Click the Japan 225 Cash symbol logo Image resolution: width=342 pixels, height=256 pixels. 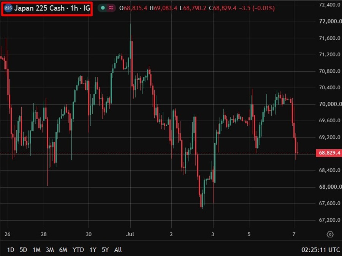[8, 8]
